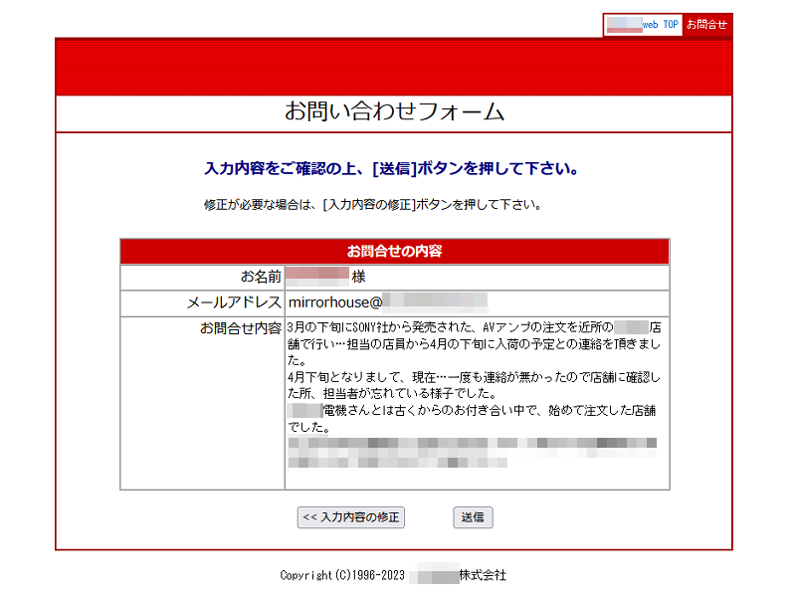Click the bold blue confirmation instruction text
Screen dimensions: 796x597
391,168
